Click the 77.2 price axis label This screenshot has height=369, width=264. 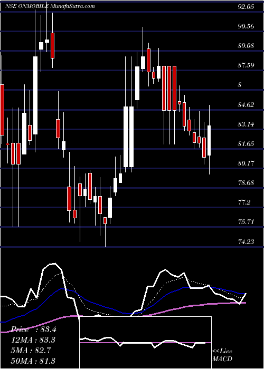click(x=244, y=202)
